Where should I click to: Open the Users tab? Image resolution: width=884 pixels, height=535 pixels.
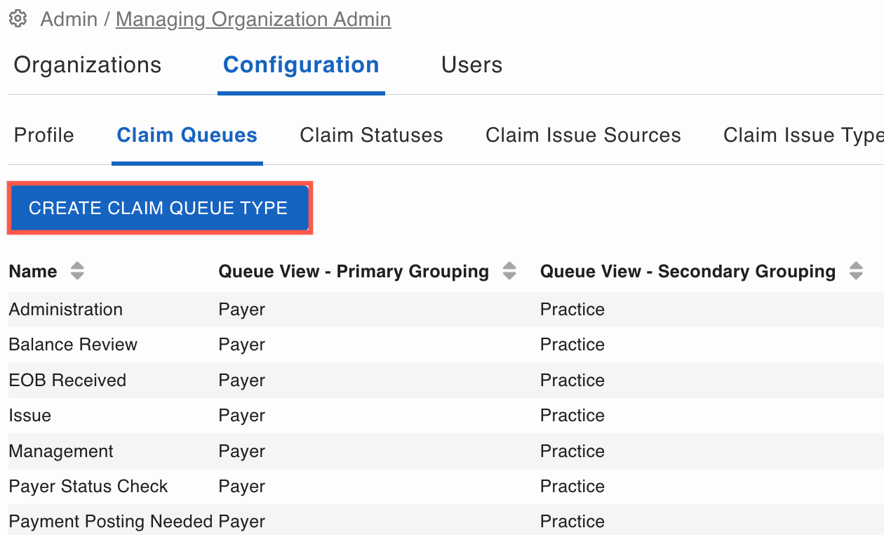tap(471, 65)
